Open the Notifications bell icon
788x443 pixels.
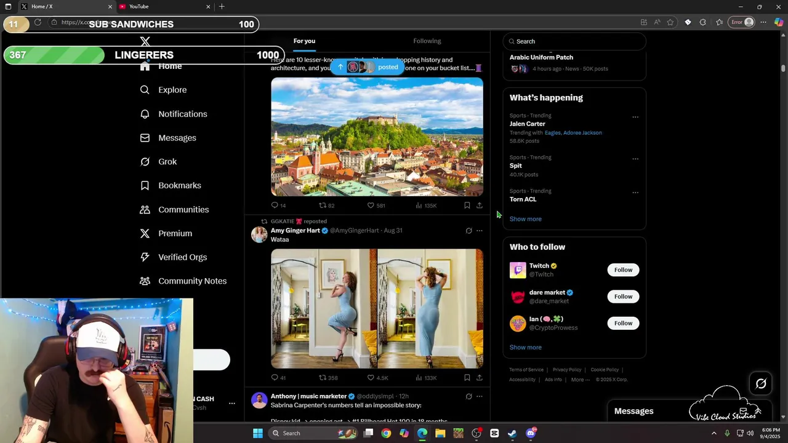tap(145, 114)
